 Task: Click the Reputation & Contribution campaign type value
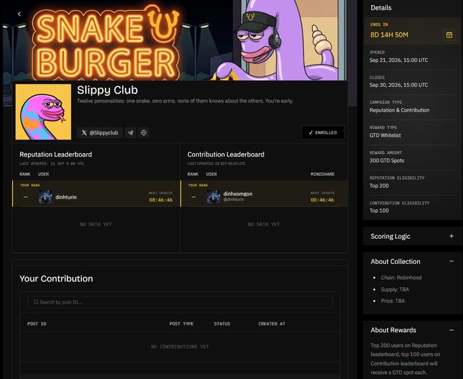(x=399, y=110)
